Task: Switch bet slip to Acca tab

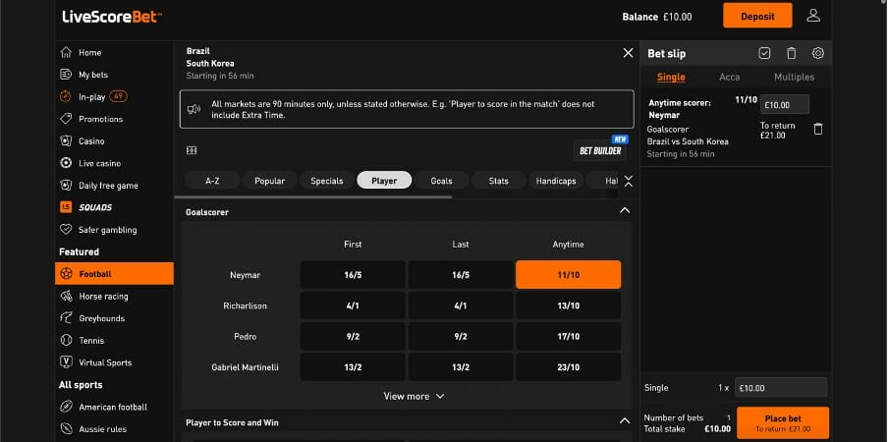Action: pyautogui.click(x=730, y=77)
